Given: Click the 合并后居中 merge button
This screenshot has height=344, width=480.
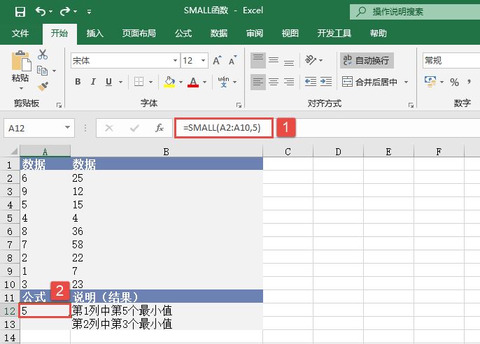Looking at the screenshot, I should tap(374, 83).
